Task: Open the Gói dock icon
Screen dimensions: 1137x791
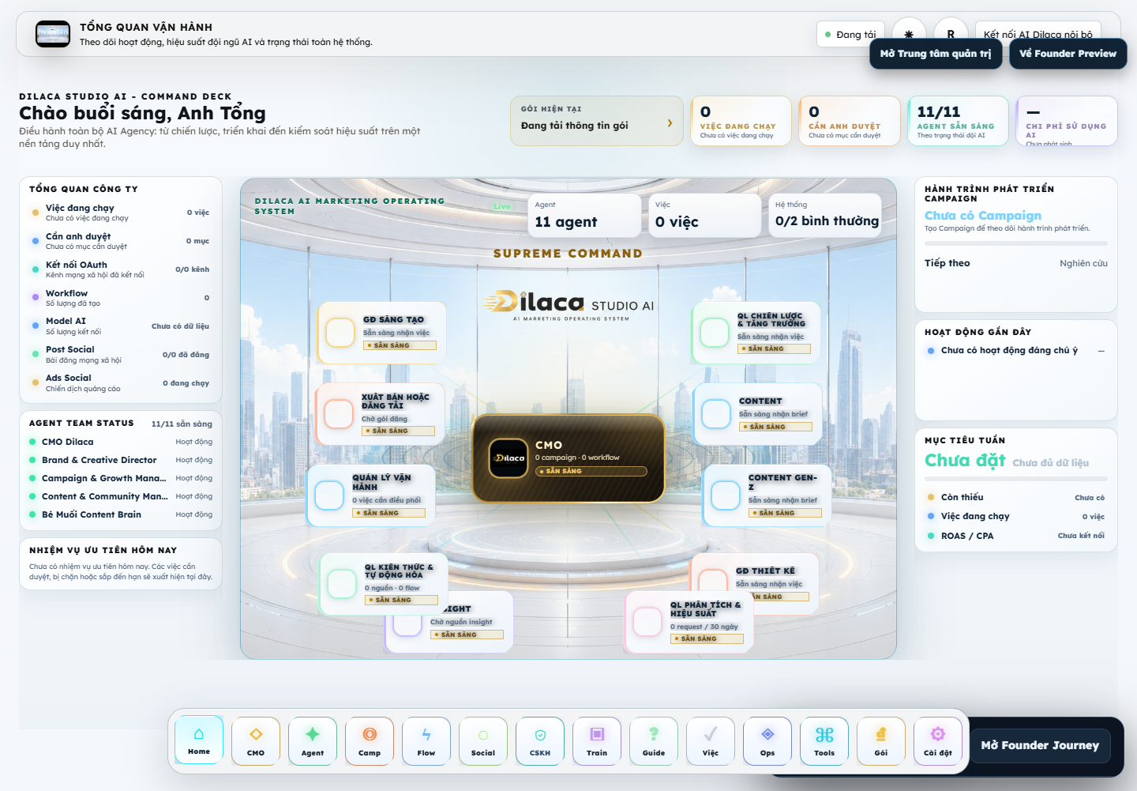Action: click(881, 740)
